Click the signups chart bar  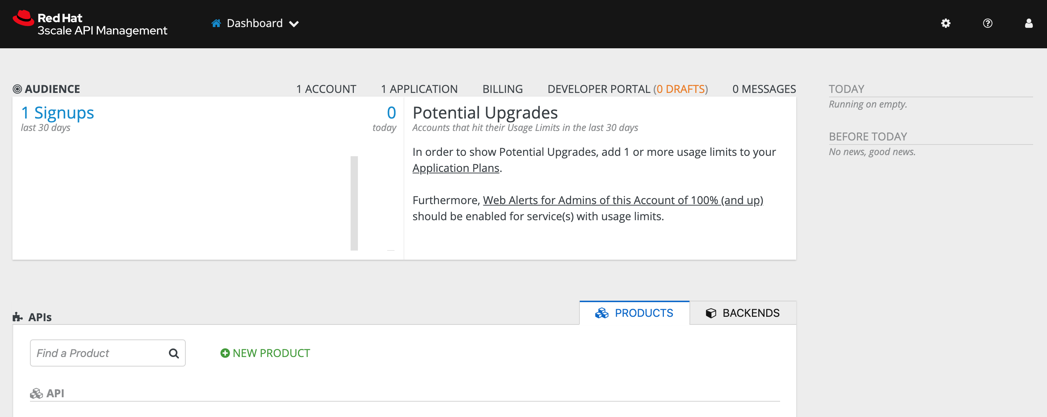click(354, 203)
